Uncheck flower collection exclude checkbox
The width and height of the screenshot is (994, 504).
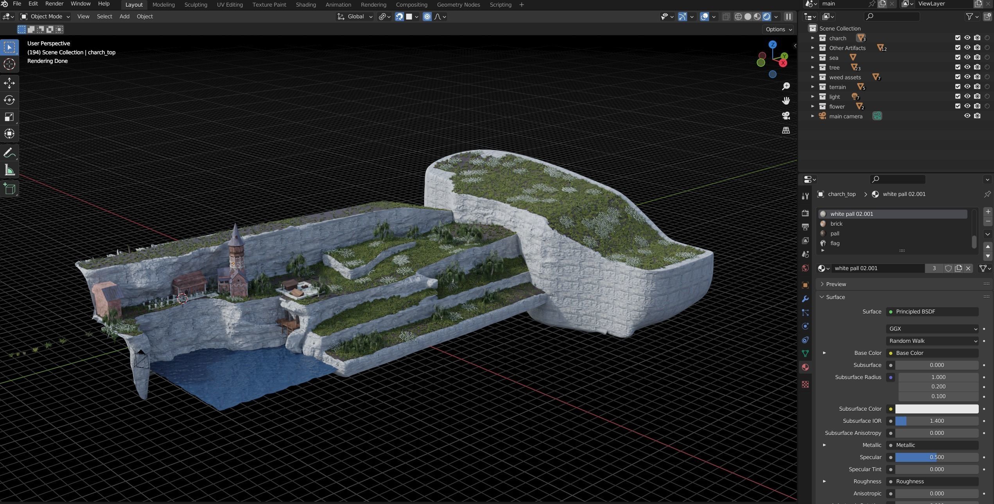point(958,106)
